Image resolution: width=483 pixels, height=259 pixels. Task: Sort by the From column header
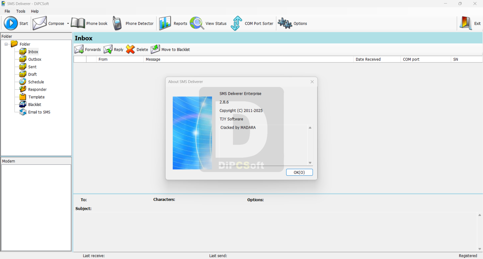(120, 59)
